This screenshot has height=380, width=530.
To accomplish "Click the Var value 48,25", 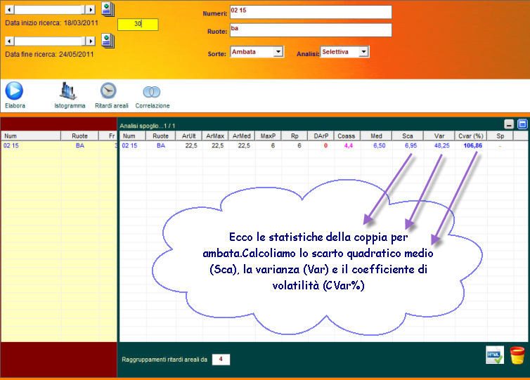I will [441, 145].
